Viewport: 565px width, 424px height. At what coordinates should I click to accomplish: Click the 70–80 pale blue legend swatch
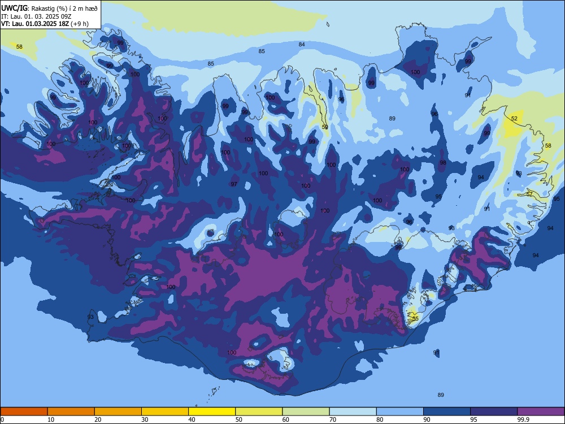[x=353, y=412]
